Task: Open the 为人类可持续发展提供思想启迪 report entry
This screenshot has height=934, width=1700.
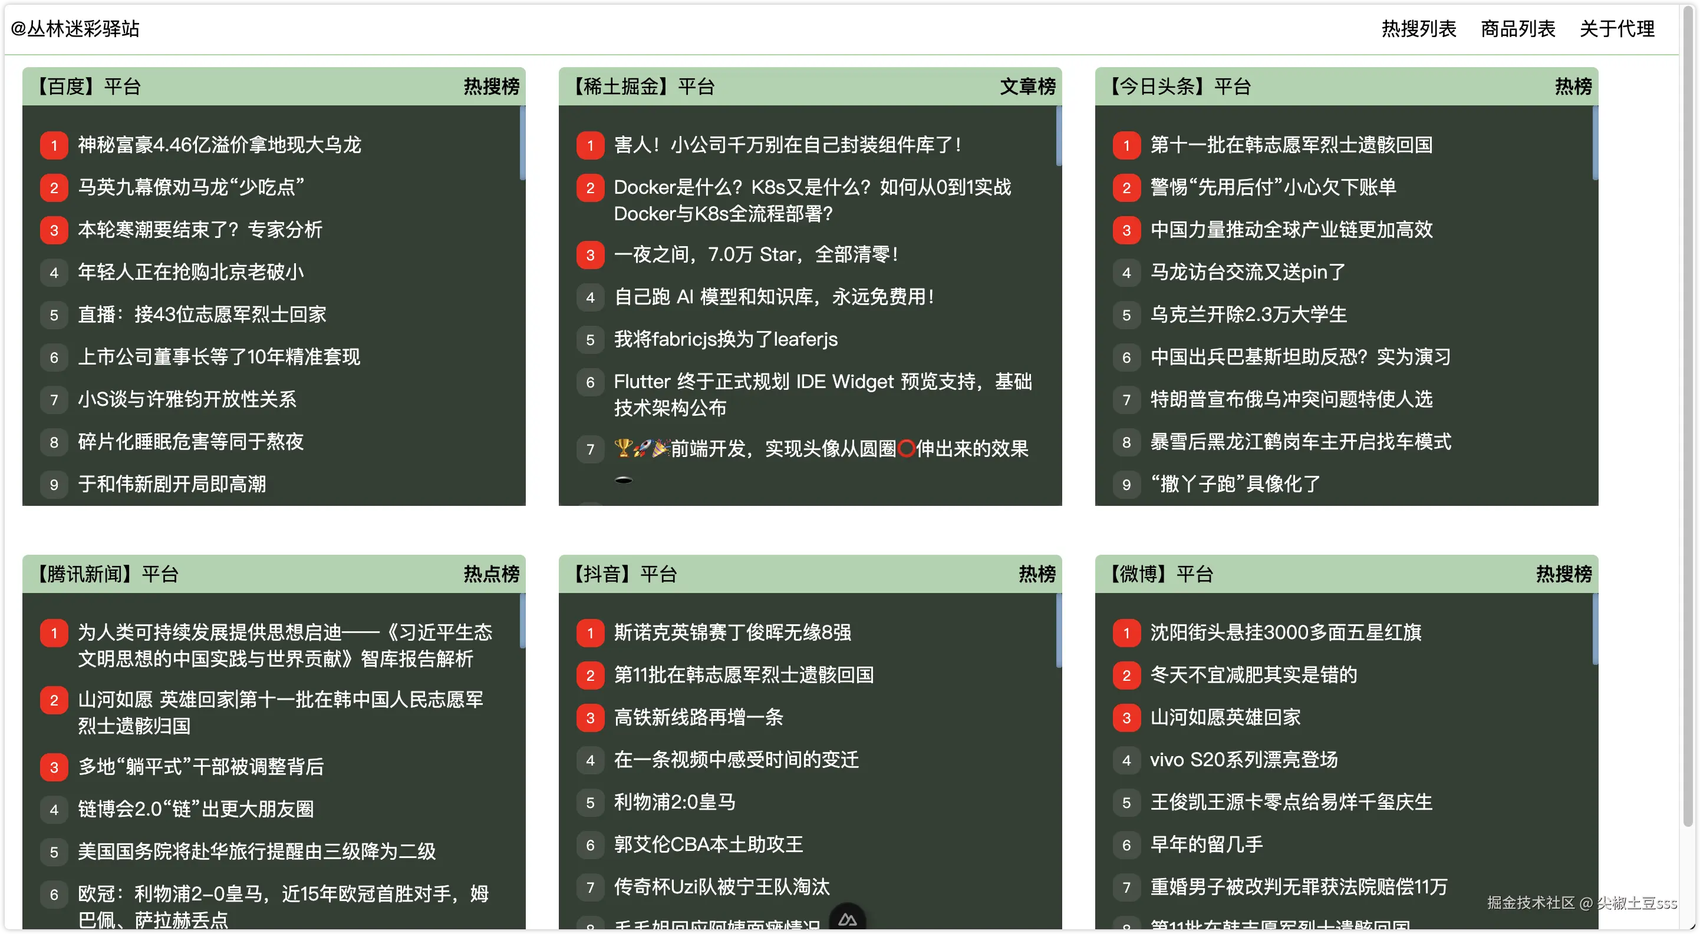Action: point(285,646)
